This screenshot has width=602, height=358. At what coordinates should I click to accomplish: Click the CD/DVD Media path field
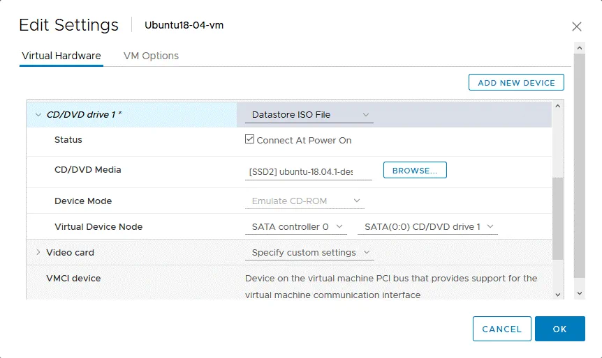click(309, 171)
